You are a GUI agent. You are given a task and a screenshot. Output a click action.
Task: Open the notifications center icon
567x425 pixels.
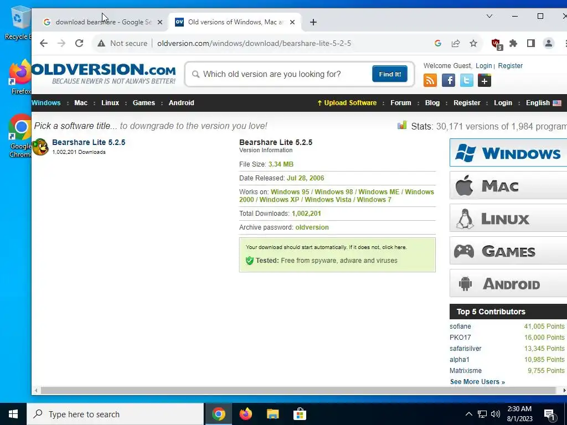pyautogui.click(x=550, y=414)
